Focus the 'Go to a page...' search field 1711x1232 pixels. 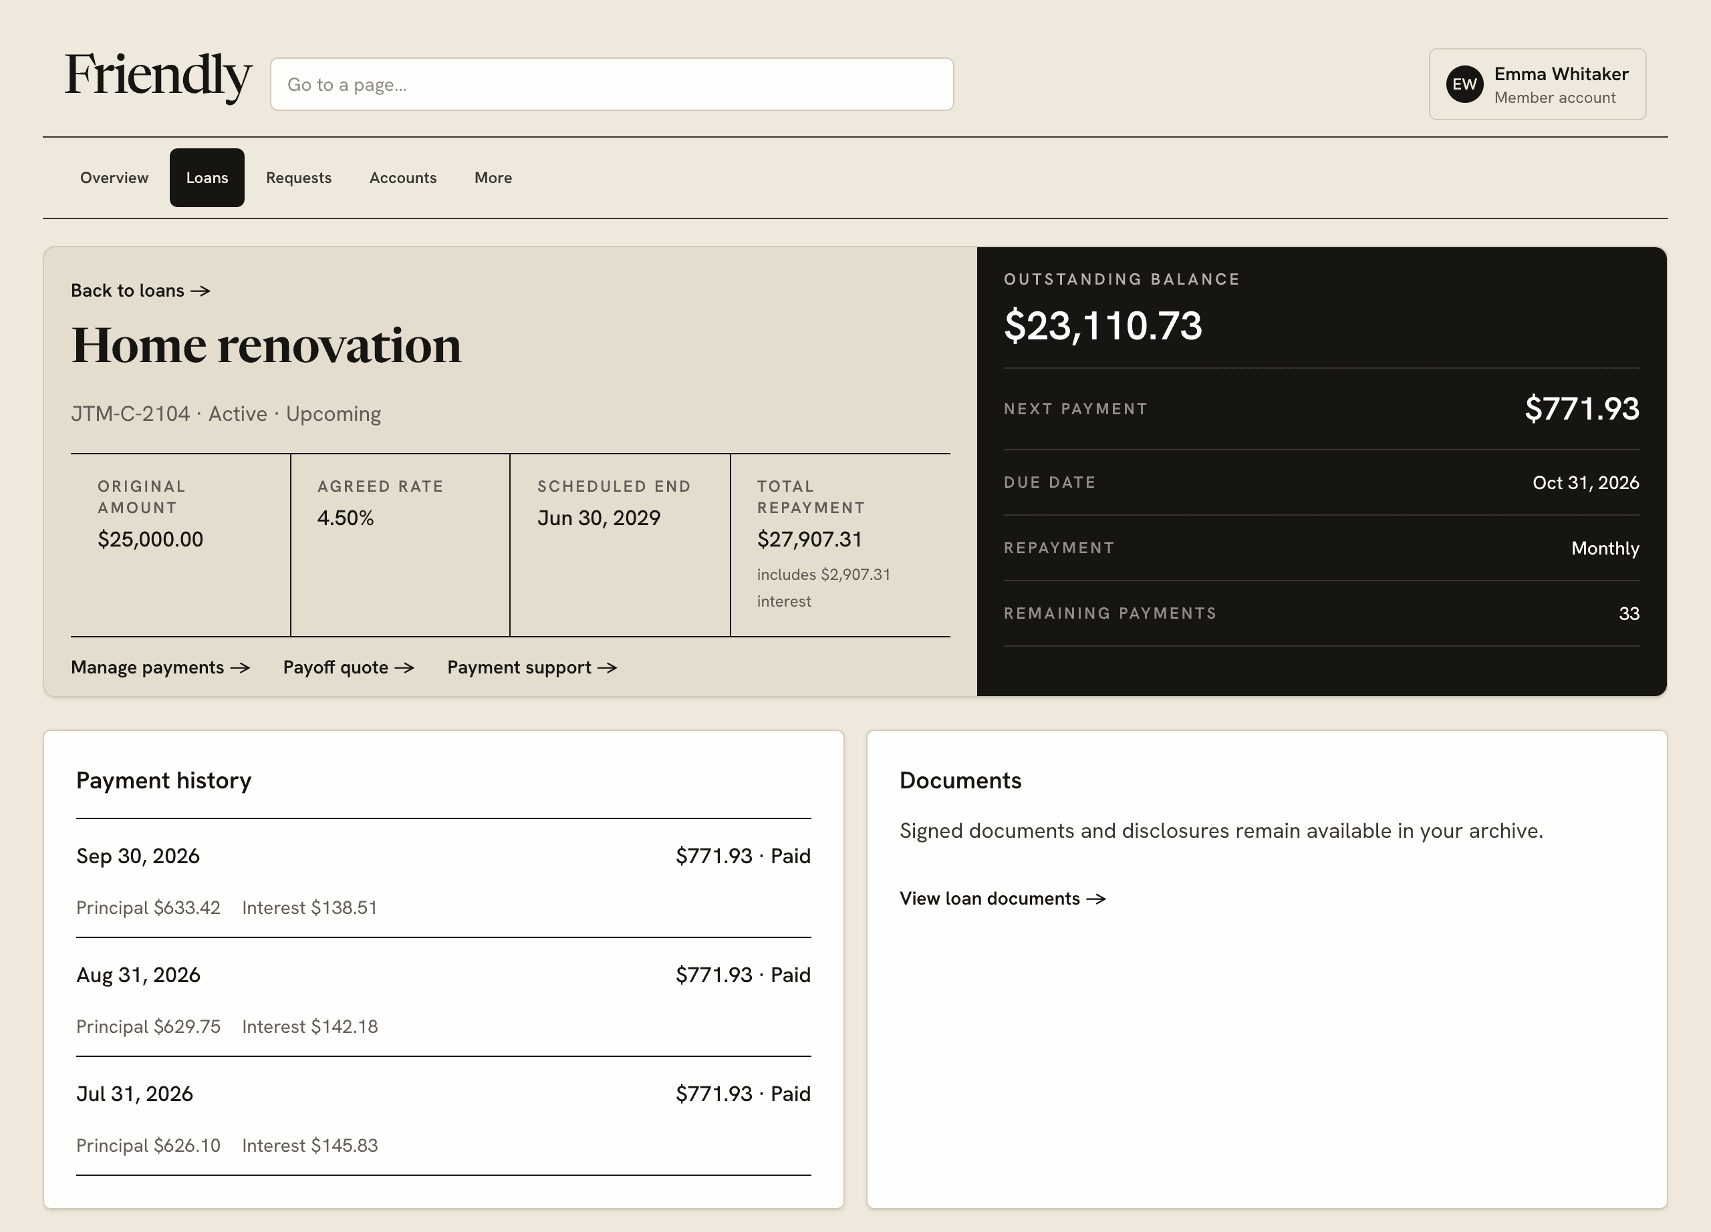tap(612, 84)
